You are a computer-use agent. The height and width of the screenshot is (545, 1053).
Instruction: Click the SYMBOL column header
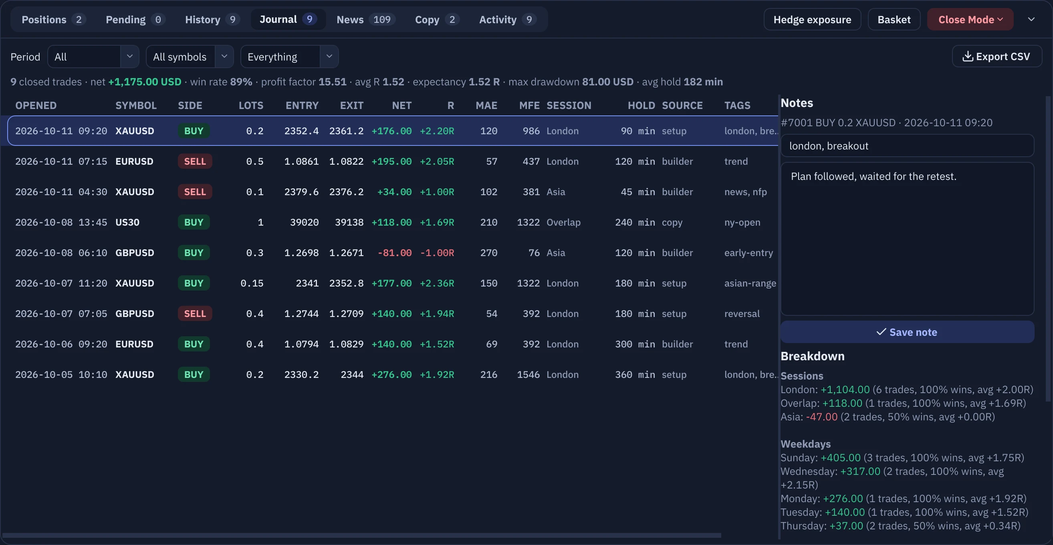click(136, 105)
